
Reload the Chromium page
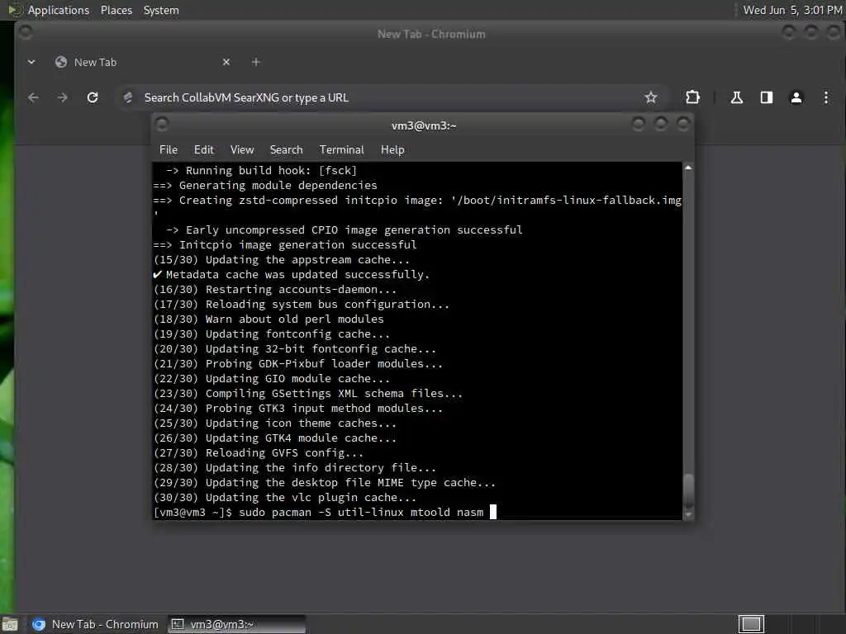93,97
